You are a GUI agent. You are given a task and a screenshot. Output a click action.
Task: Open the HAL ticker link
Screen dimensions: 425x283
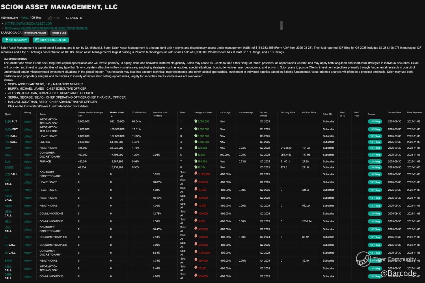[x=7, y=142]
